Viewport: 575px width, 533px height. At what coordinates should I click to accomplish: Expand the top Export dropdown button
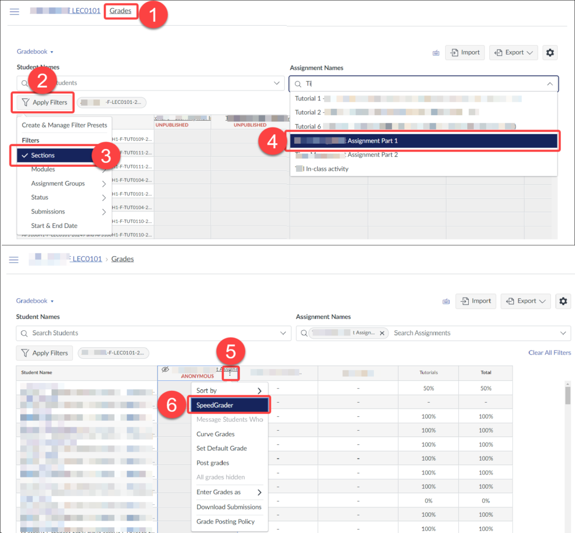[x=513, y=52]
